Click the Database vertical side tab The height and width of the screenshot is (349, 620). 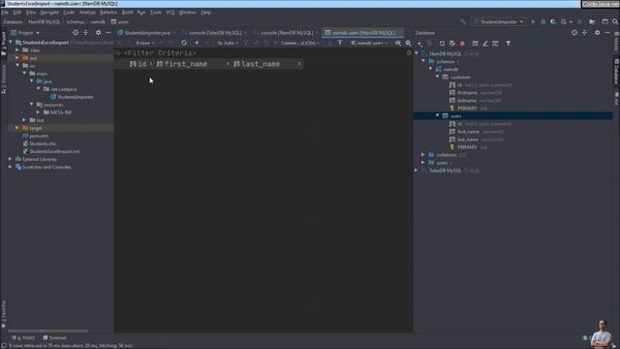pyautogui.click(x=616, y=72)
